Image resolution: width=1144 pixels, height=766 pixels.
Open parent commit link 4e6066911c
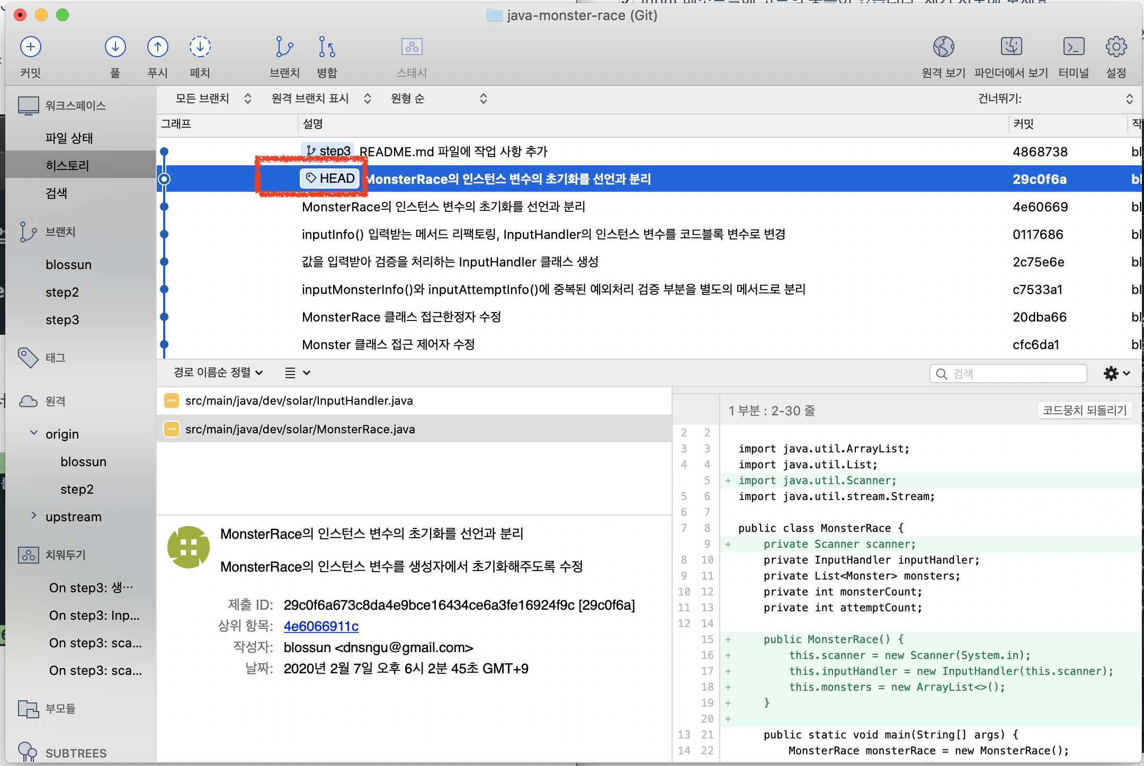tap(321, 626)
